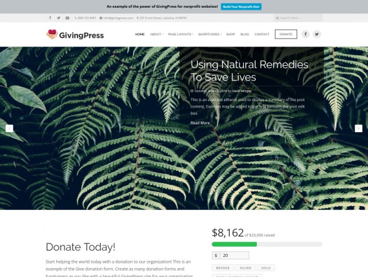Go to previous slide with left arrow
This screenshot has width=368, height=277.
(x=10, y=128)
